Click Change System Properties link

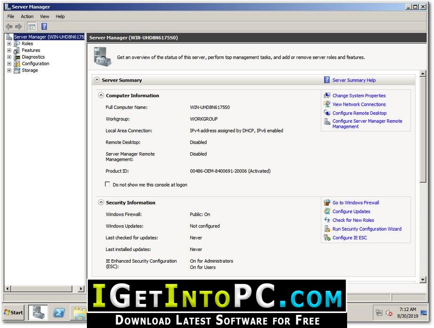pyautogui.click(x=359, y=95)
